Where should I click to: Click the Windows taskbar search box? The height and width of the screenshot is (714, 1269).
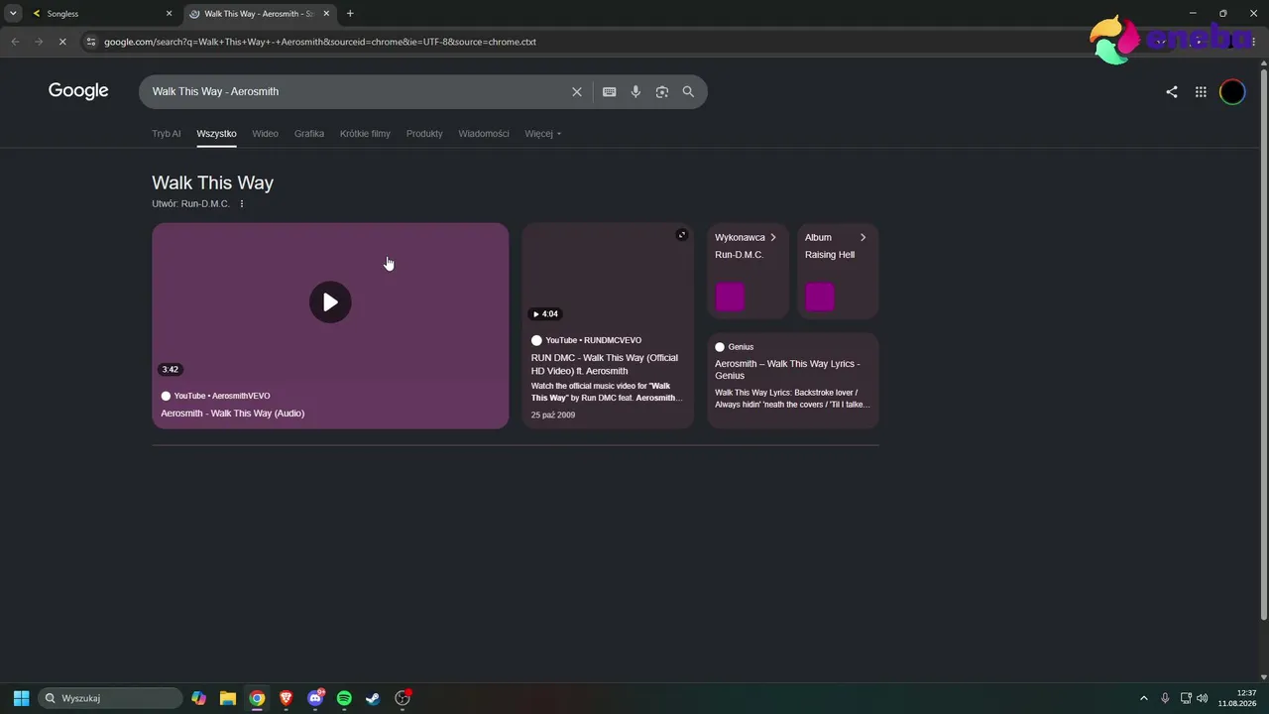coord(110,698)
